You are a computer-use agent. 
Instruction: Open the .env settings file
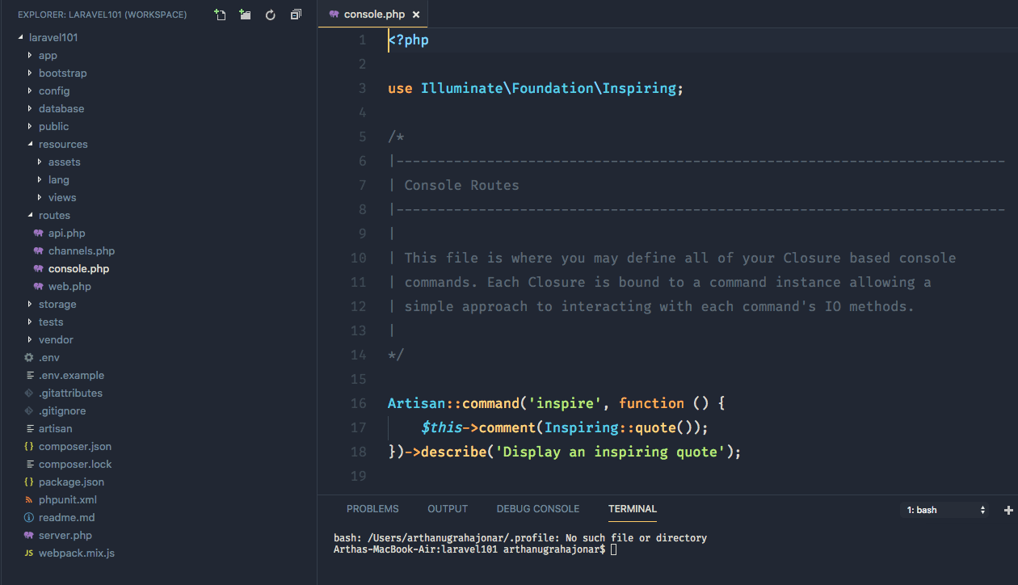(48, 357)
